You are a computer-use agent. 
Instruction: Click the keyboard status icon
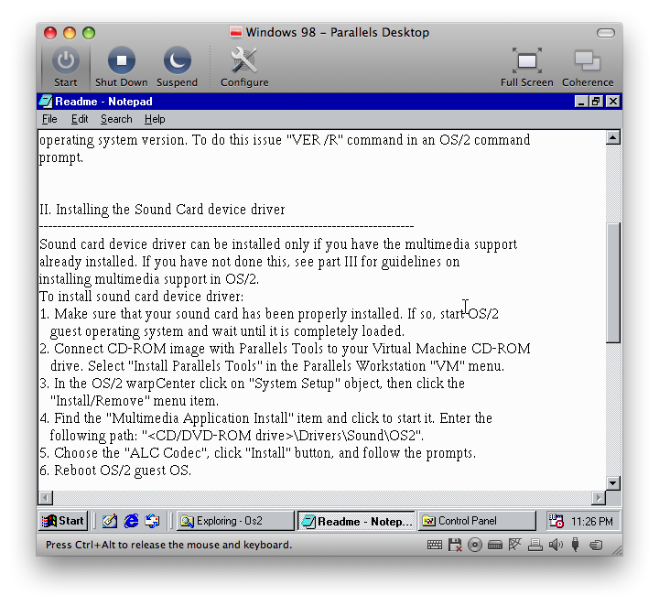[x=434, y=545]
